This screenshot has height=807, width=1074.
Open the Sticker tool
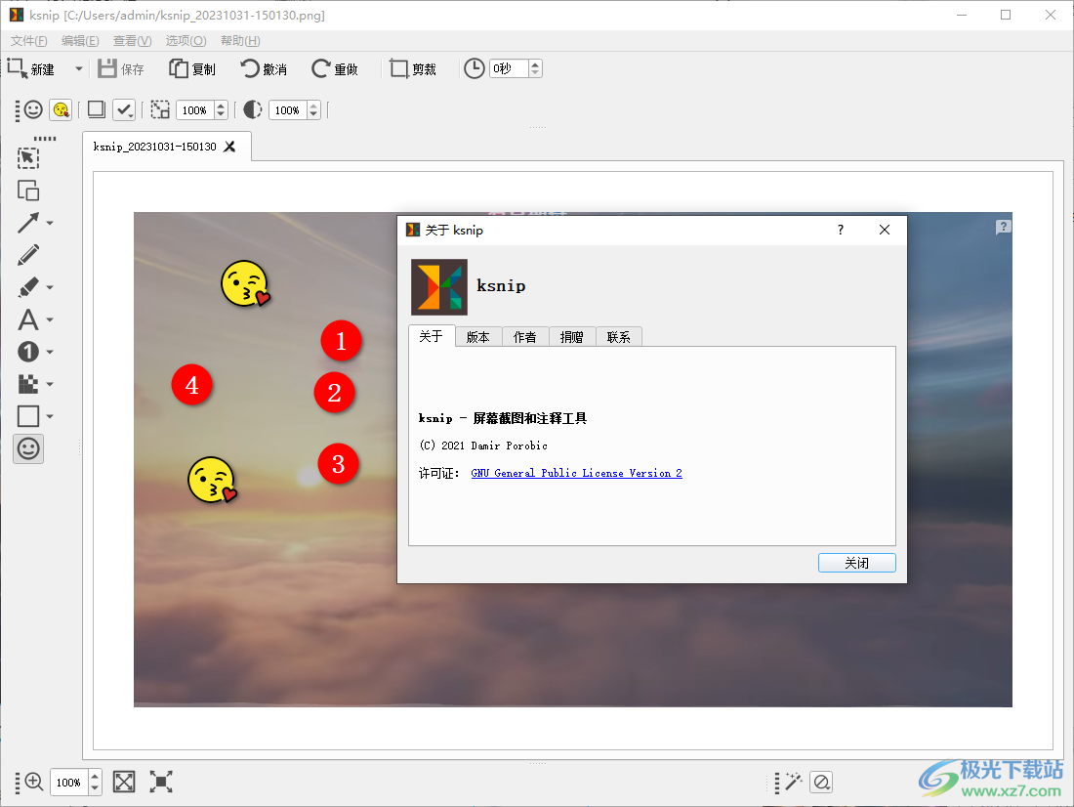(28, 448)
